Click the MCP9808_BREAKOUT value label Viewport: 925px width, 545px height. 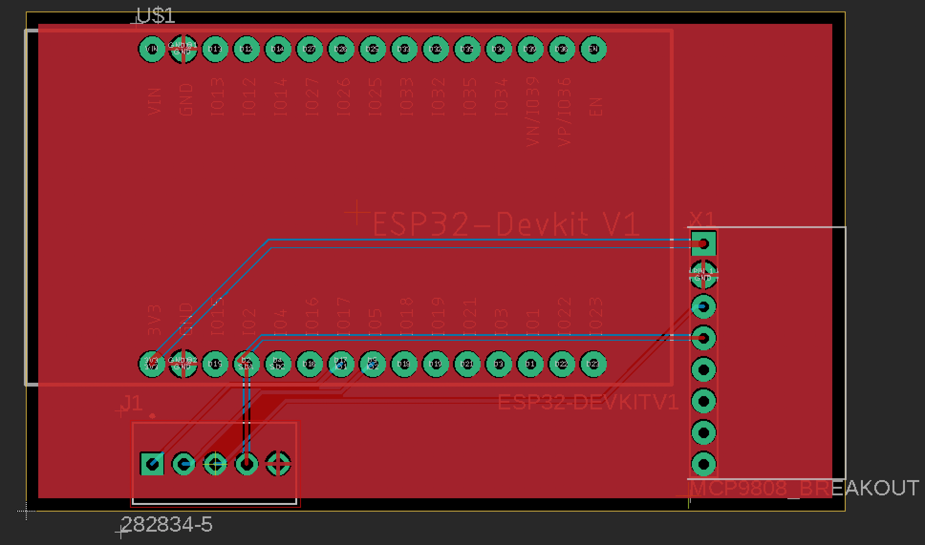pos(805,488)
